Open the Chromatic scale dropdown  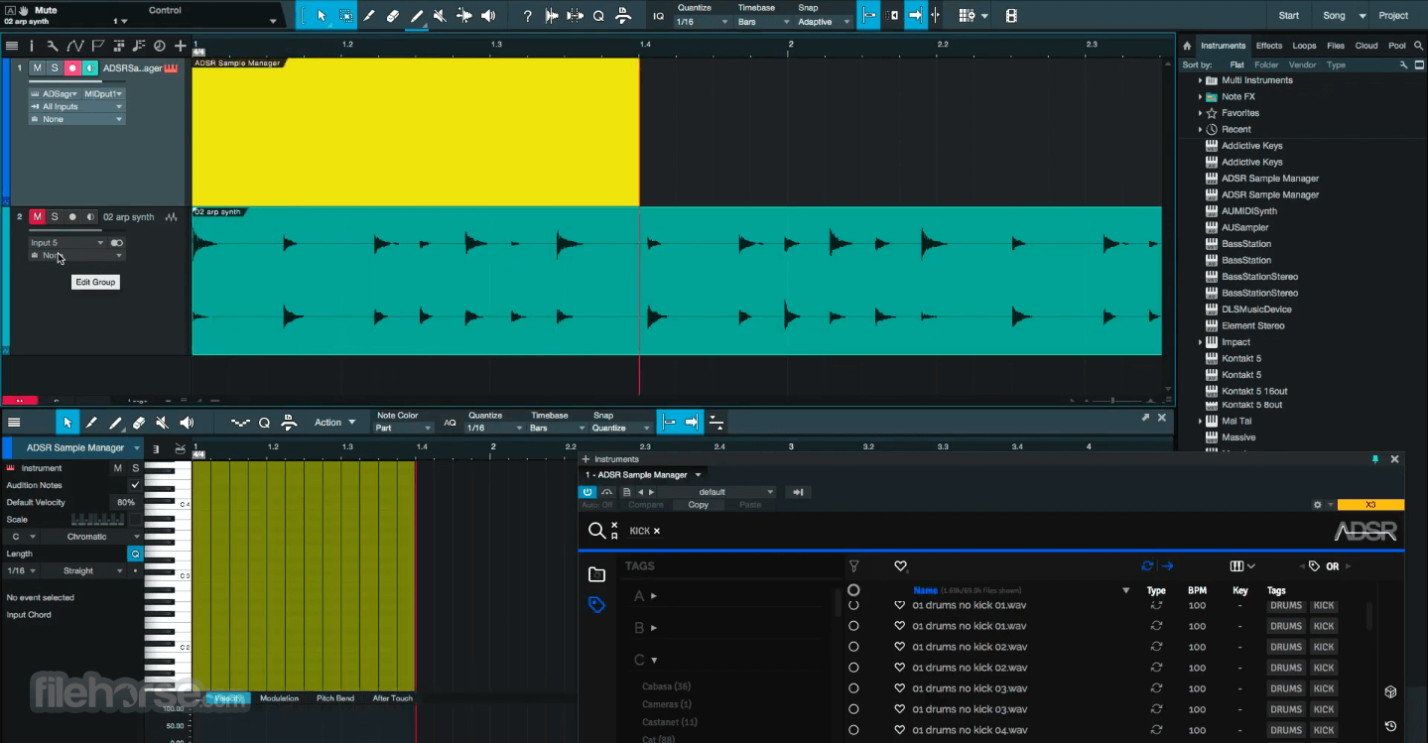(x=90, y=537)
